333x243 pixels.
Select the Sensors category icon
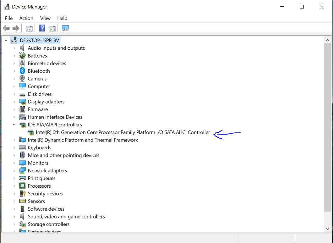pos(22,201)
